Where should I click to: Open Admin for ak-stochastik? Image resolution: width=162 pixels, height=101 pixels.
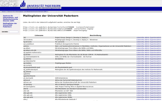[147, 78]
